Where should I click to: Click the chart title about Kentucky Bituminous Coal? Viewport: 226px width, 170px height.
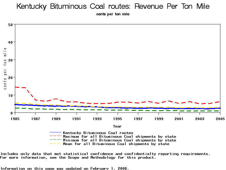113,6
